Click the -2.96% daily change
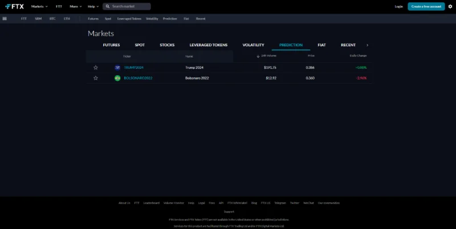The width and height of the screenshot is (456, 229). (361, 78)
